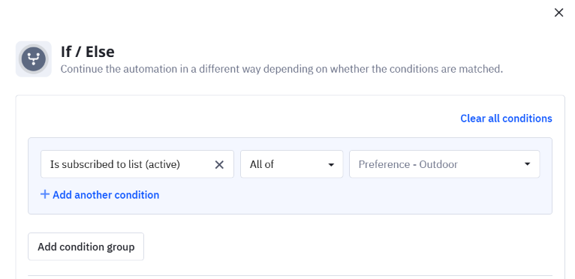Remove the subscribed to list condition
Image resolution: width=575 pixels, height=279 pixels.
point(219,164)
